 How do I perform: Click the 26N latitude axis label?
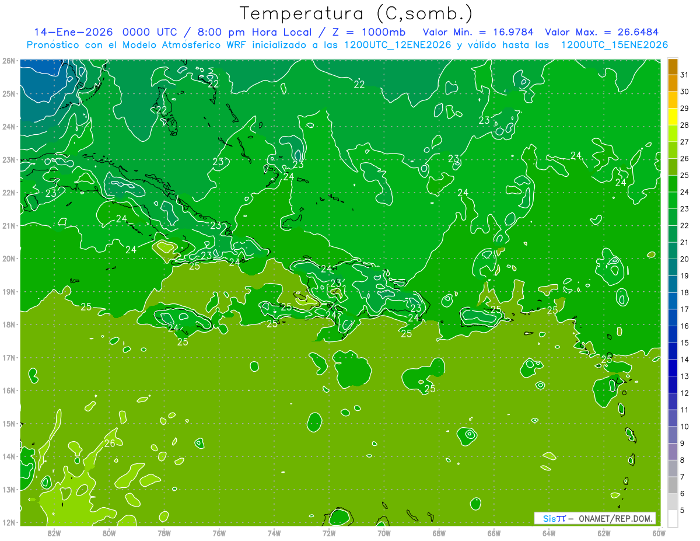coord(9,61)
